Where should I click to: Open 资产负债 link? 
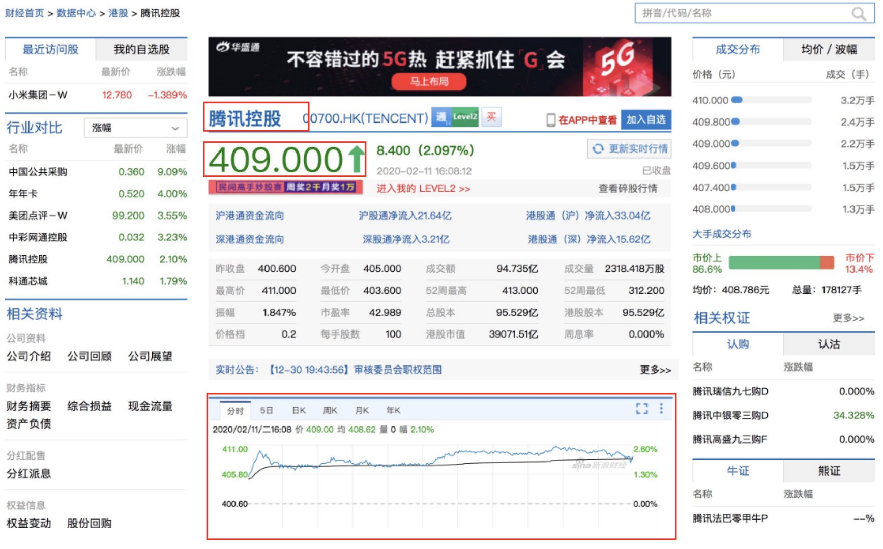pos(28,423)
